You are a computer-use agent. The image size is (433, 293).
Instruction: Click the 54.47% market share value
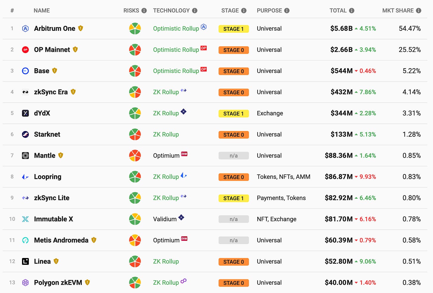tap(410, 28)
